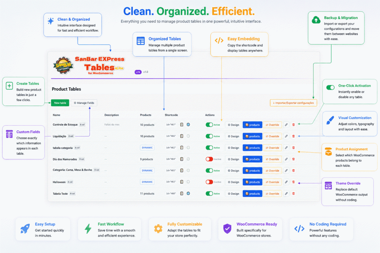Click the SanBar Softwares logo
This screenshot has width=380, height=253.
pos(63,65)
